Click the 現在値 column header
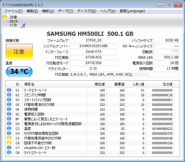 coord(97,84)
